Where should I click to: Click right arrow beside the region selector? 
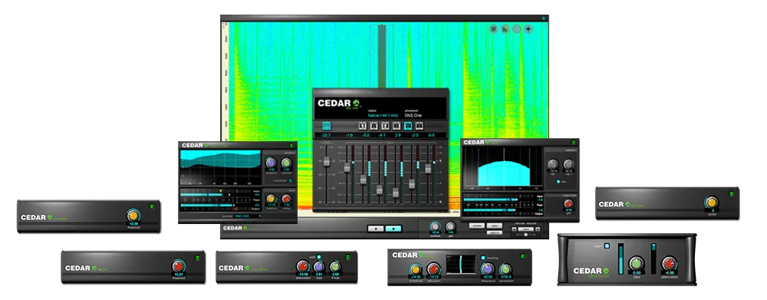point(538,229)
